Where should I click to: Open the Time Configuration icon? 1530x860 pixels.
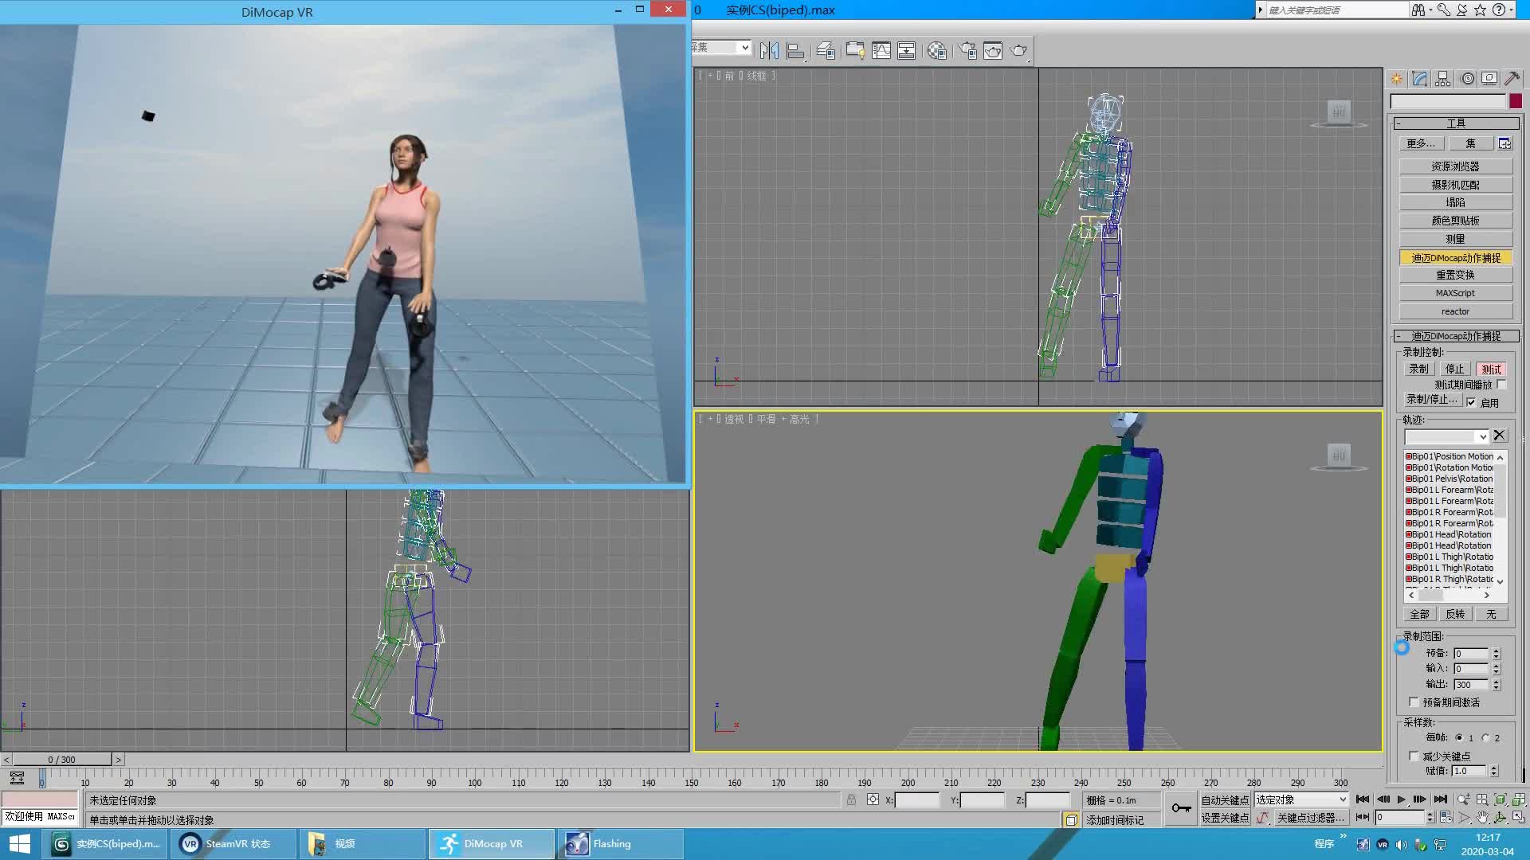click(1446, 818)
